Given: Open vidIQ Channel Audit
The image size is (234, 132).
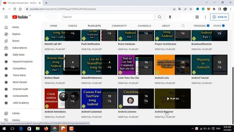Looking at the screenshot, I should coord(20,89).
